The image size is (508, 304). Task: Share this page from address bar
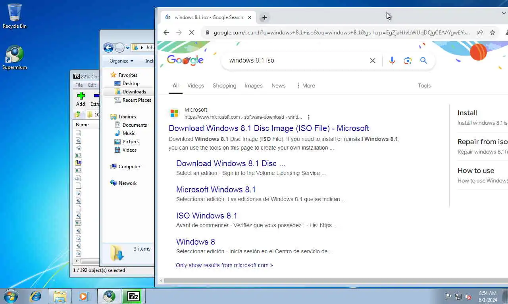coord(480,32)
